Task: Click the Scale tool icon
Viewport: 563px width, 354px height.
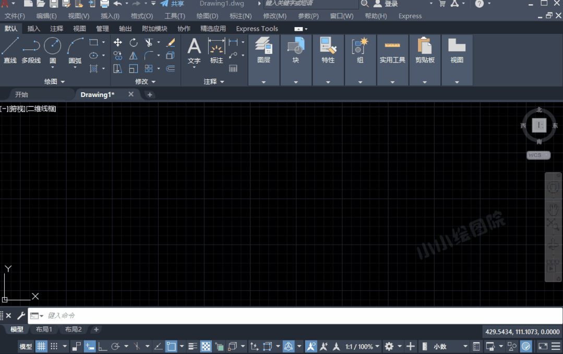Action: (133, 68)
